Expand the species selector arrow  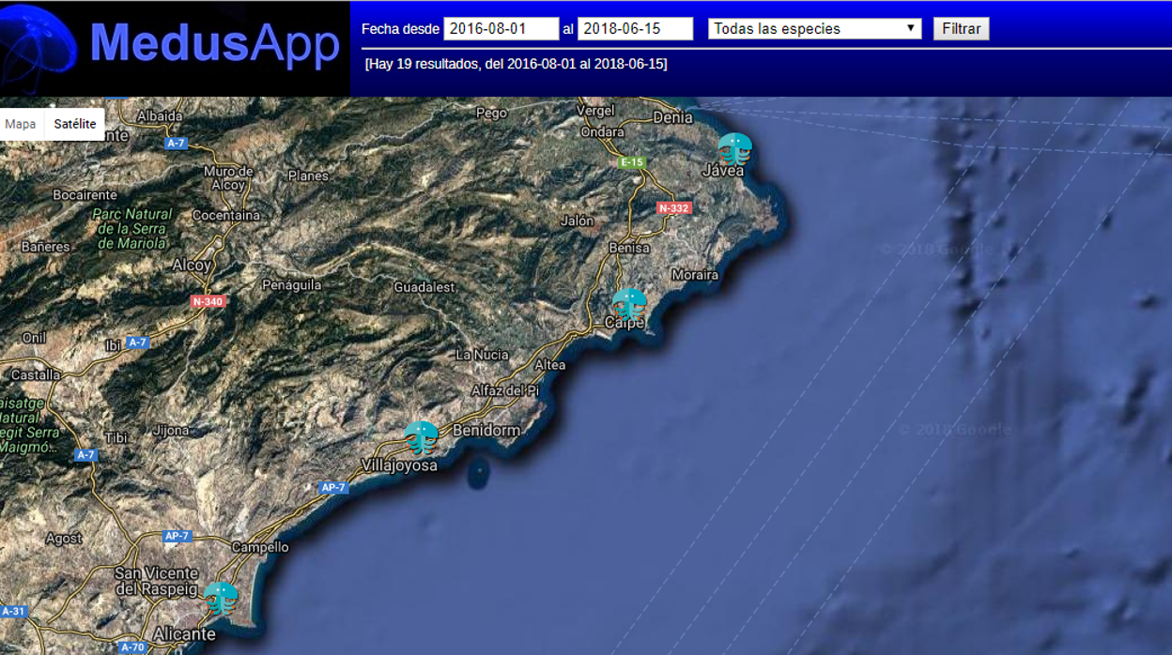[x=910, y=28]
